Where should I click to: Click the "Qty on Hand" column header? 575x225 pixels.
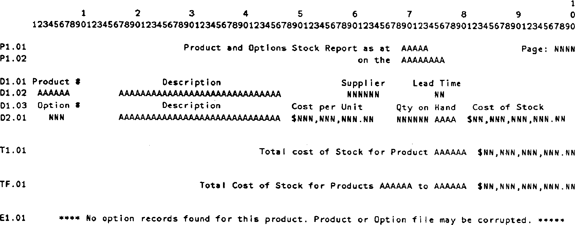426,108
